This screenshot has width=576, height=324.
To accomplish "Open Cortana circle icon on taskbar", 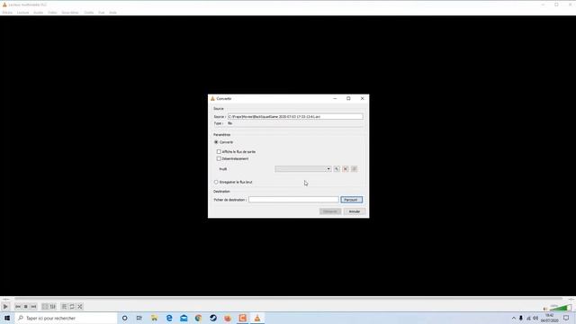I will coord(124,318).
